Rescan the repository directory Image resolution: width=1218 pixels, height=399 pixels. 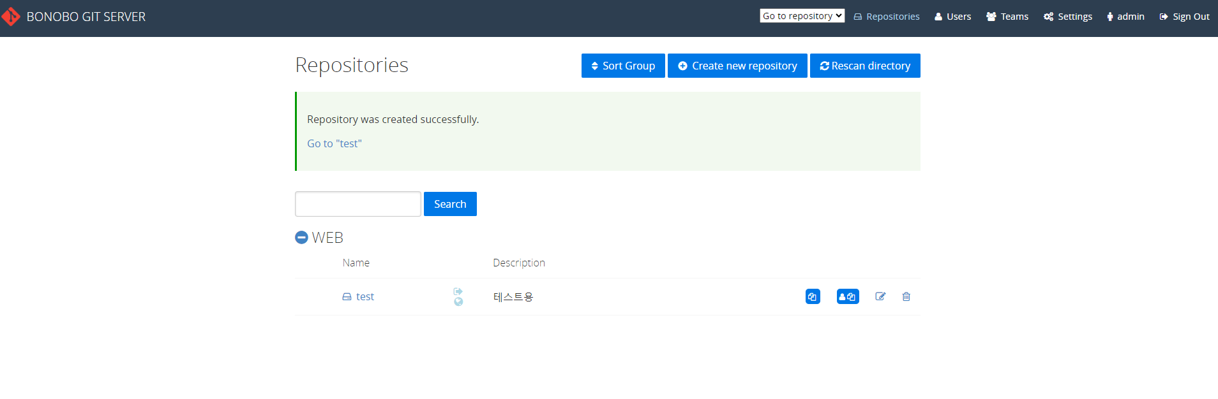pos(865,66)
